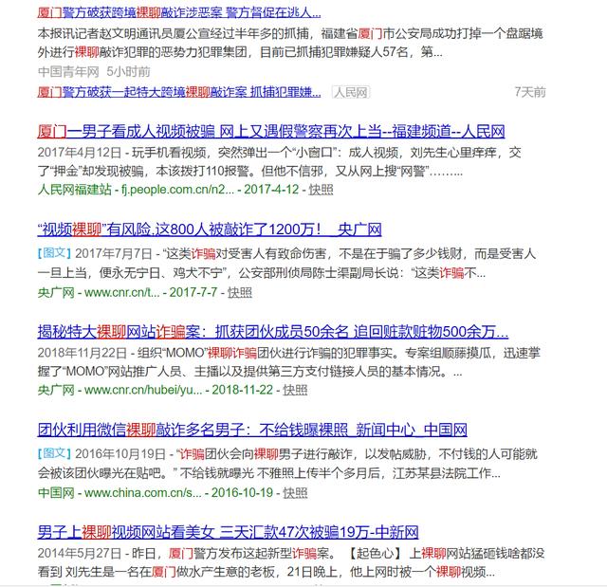Screen dimensions: 607x587
Task: Click snippet beginning 2014年5月27日 - 昨日
Action: (x=291, y=562)
